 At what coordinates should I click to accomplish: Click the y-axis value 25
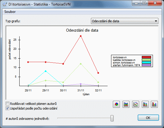15,40
